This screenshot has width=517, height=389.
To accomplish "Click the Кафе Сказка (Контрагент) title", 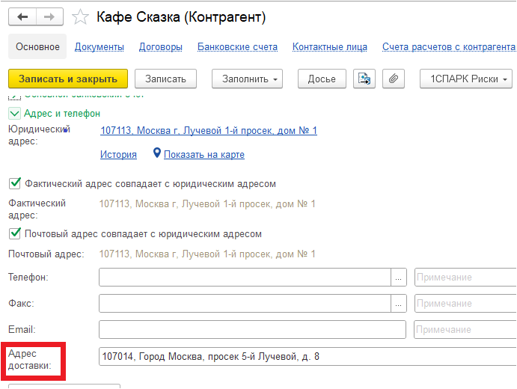I will click(181, 17).
